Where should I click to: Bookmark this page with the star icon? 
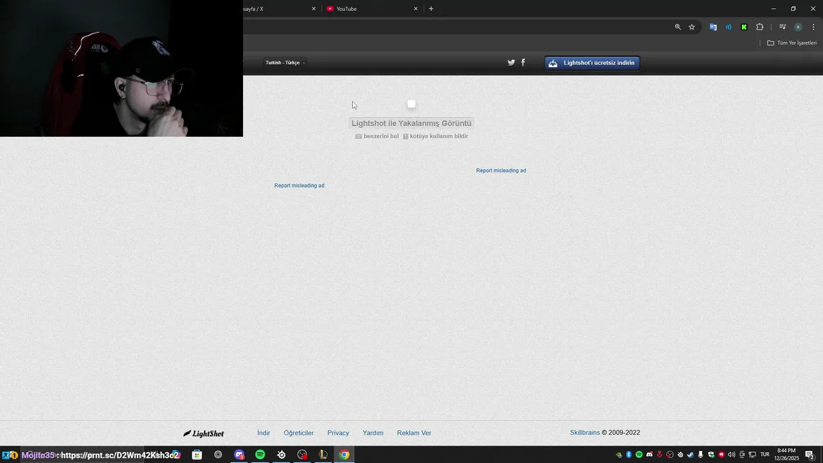692,27
